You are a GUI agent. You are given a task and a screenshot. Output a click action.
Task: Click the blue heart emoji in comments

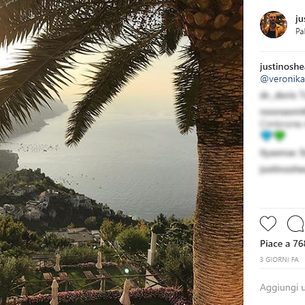(x=266, y=135)
